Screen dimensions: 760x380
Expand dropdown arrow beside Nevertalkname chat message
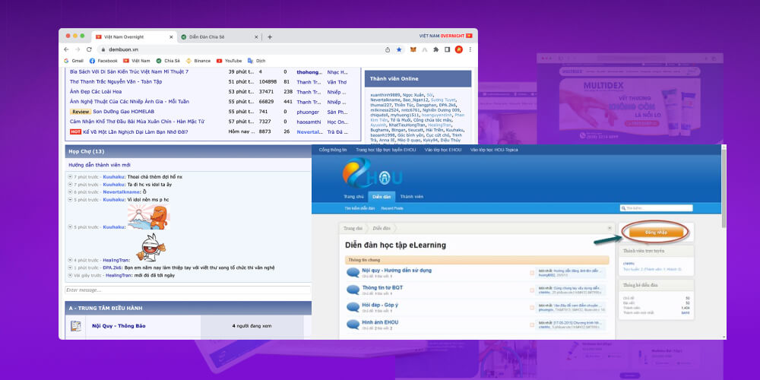(70, 192)
